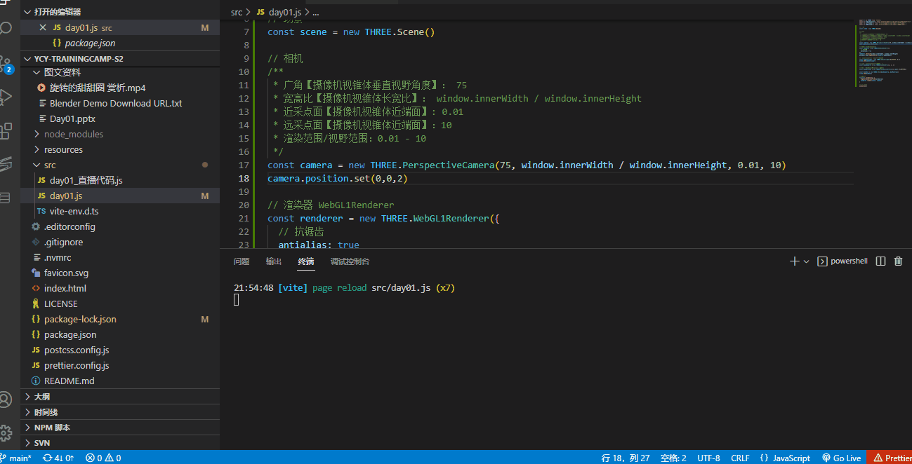Click the src breadcrumb segment

(237, 12)
